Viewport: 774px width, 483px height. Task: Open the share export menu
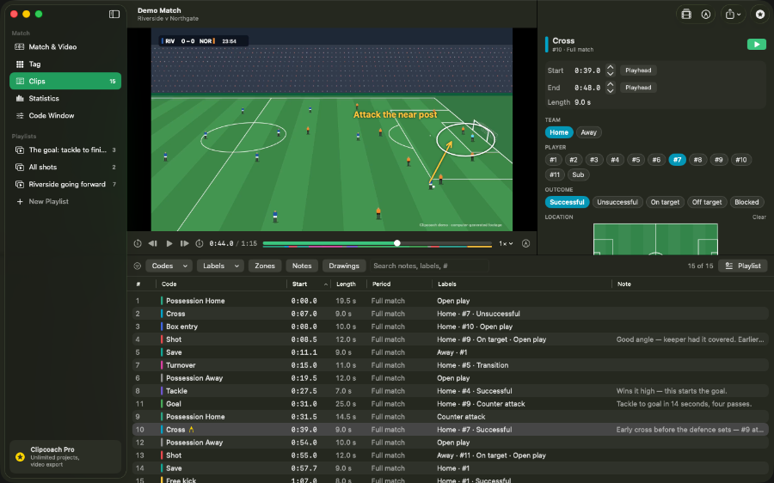tap(733, 15)
